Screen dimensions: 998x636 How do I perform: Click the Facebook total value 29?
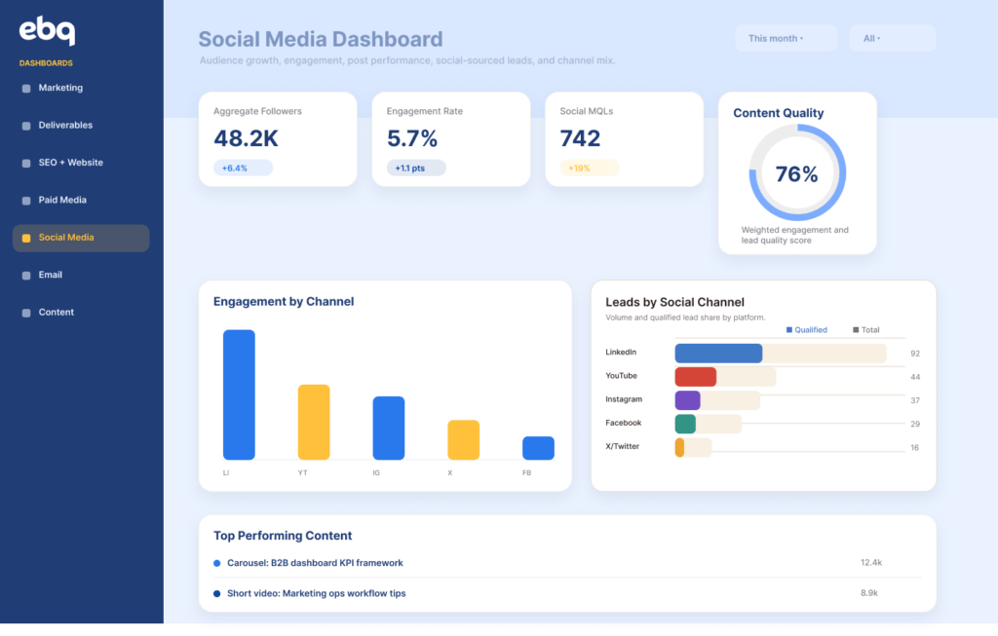click(x=915, y=425)
